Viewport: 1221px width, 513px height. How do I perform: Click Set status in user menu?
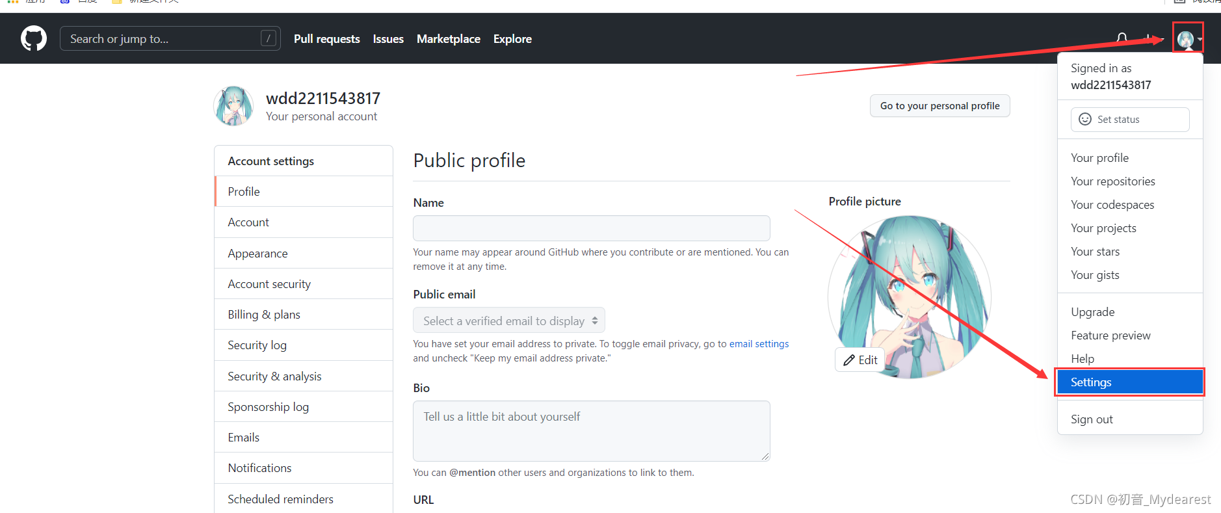point(1130,120)
